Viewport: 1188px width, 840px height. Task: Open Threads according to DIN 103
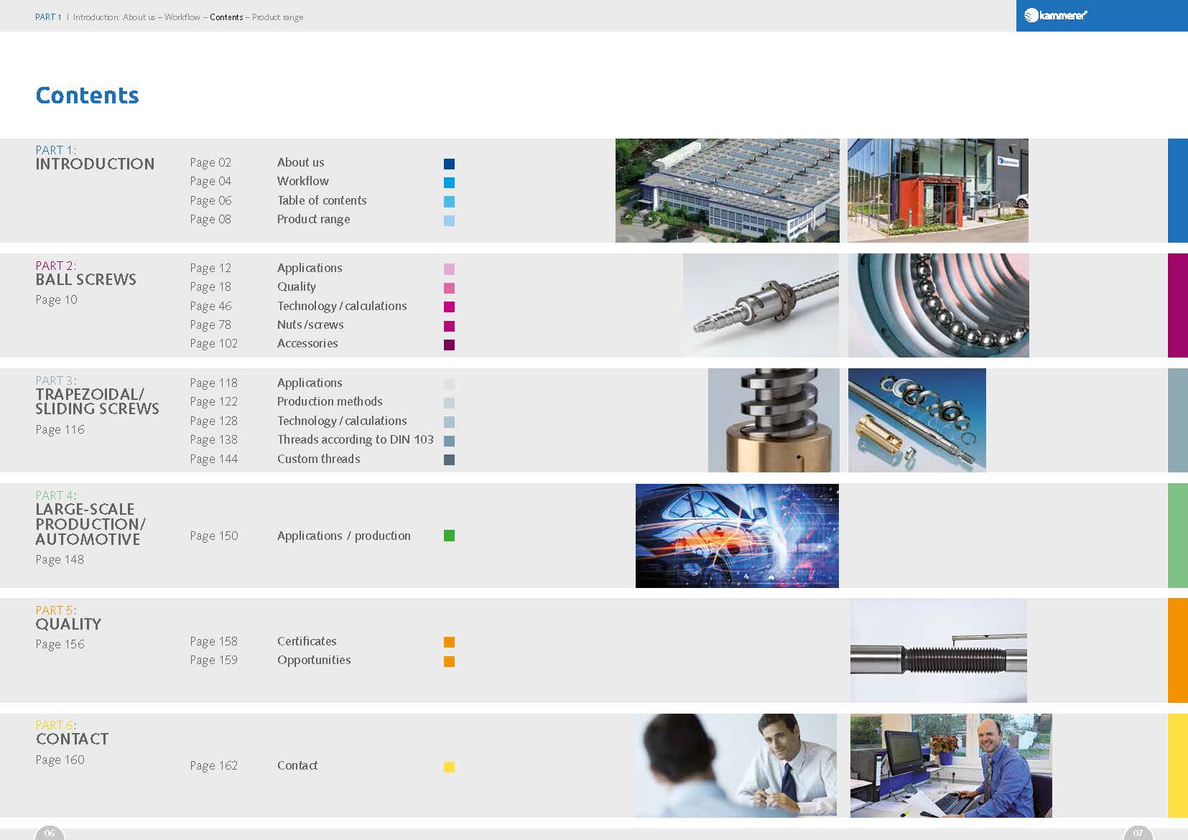point(356,439)
